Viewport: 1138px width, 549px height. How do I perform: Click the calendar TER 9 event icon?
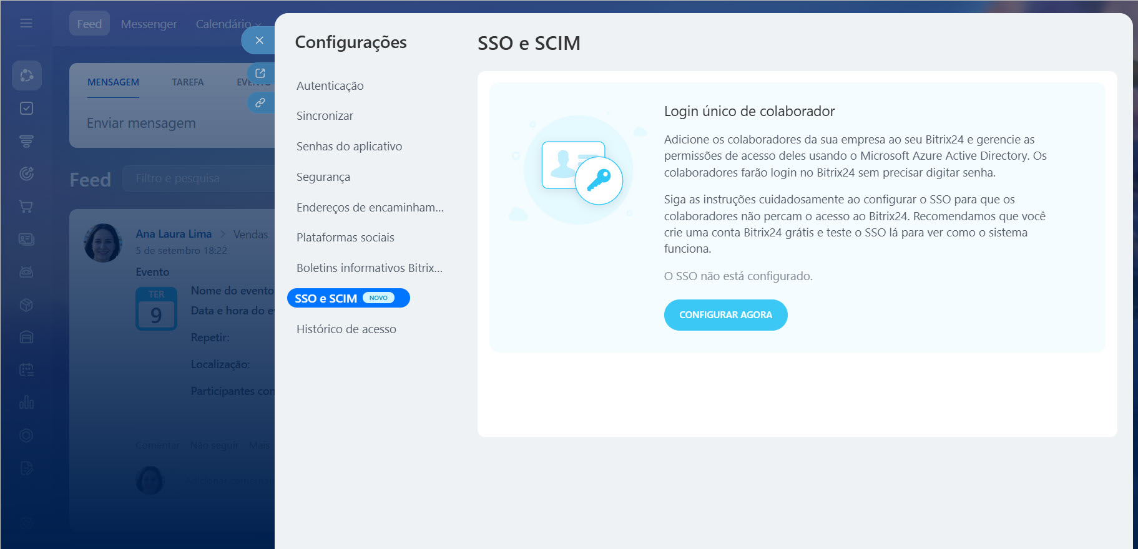point(156,308)
